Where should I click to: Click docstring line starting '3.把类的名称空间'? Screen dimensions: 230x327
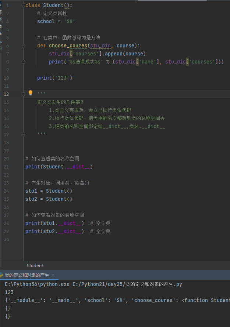(107, 126)
